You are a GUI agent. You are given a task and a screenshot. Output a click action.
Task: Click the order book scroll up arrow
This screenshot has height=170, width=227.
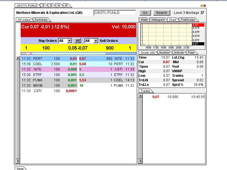pyautogui.click(x=18, y=58)
